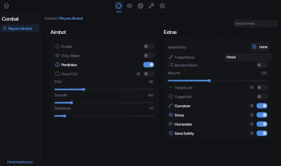The image size is (281, 166).
Task: Open the gear options beside Draw FOV
Action: (138, 74)
